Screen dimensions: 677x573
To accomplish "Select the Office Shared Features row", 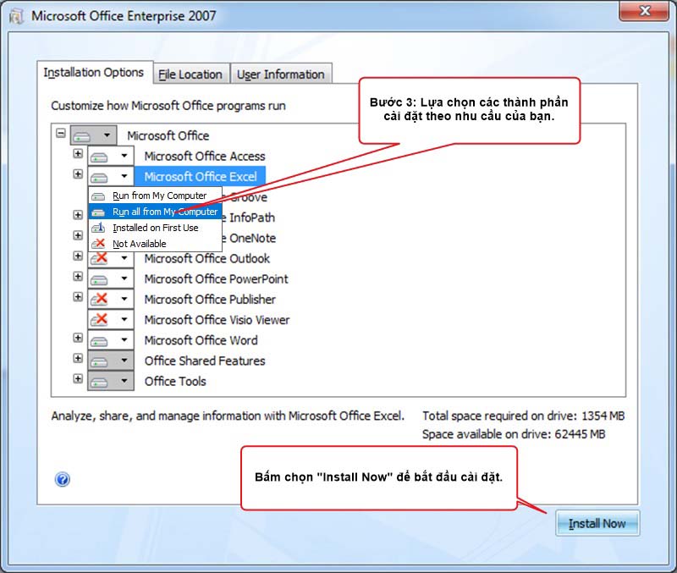I will 205,360.
